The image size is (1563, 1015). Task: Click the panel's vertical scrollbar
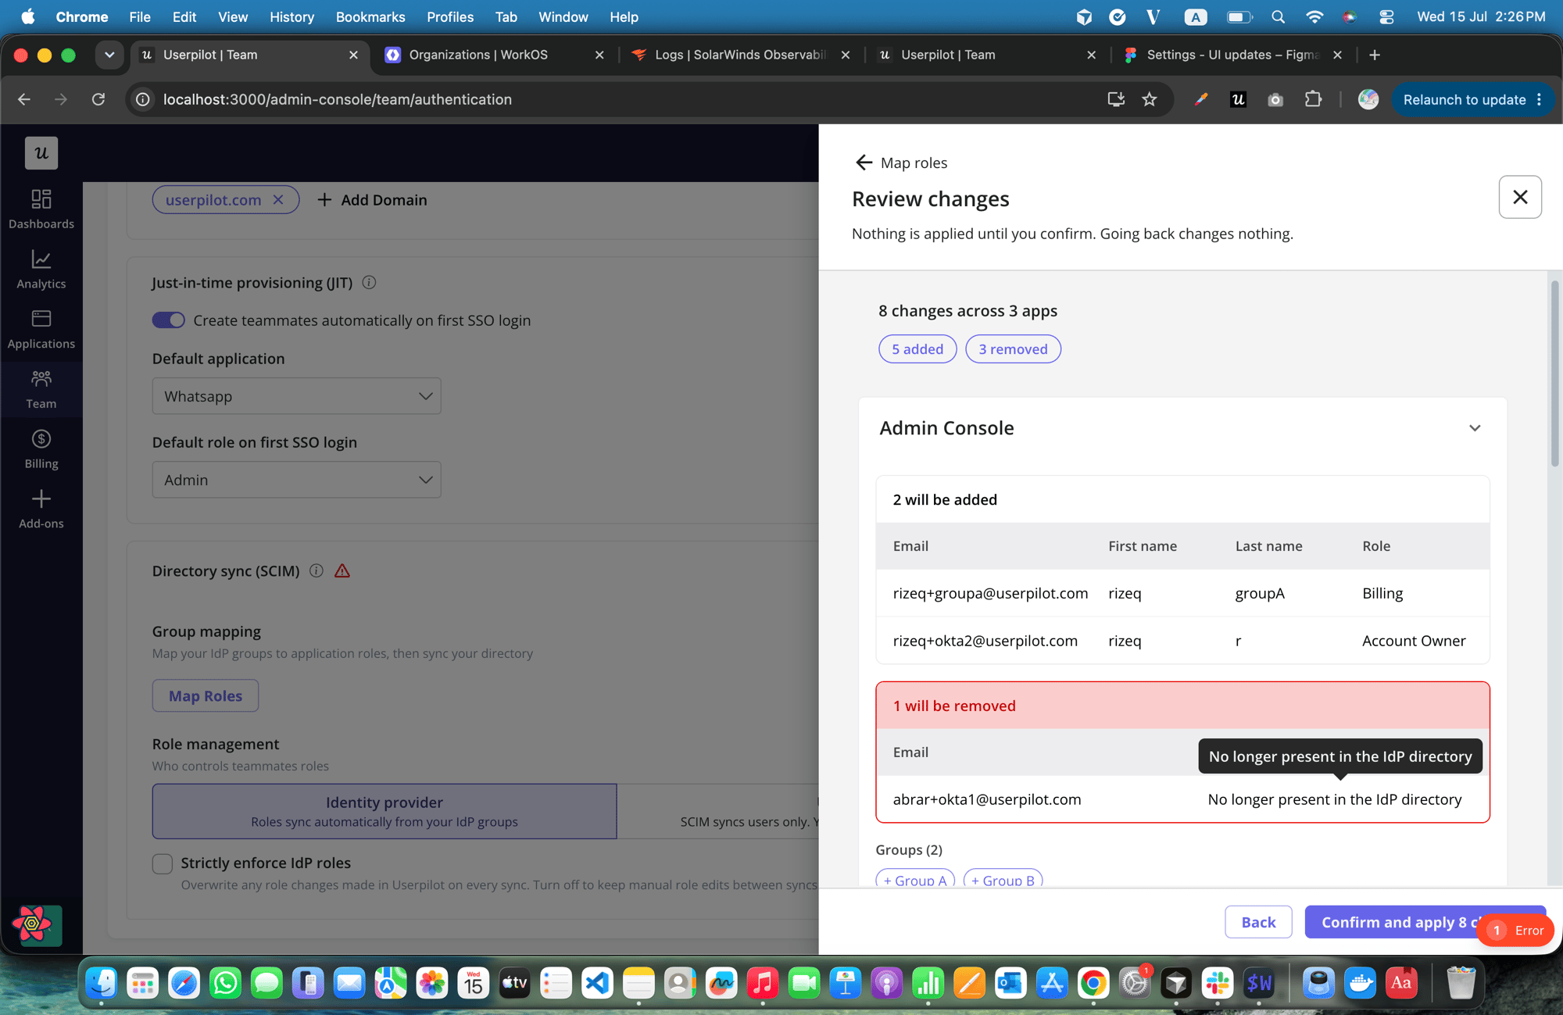tap(1555, 373)
